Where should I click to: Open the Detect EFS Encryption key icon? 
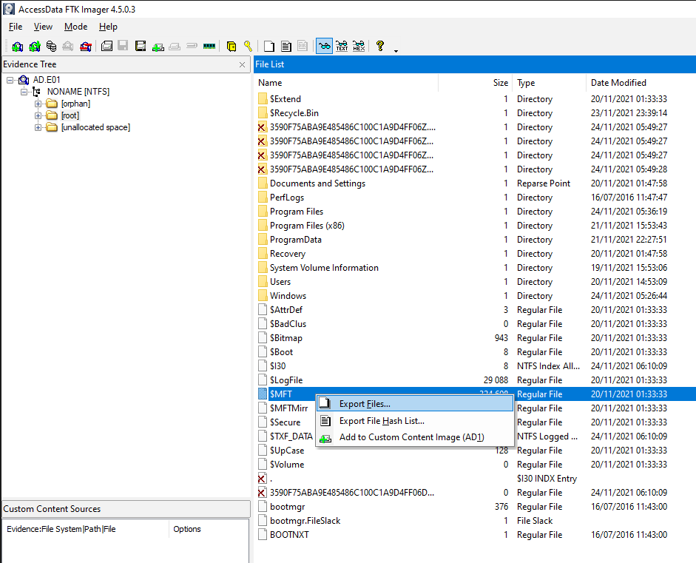[x=248, y=46]
